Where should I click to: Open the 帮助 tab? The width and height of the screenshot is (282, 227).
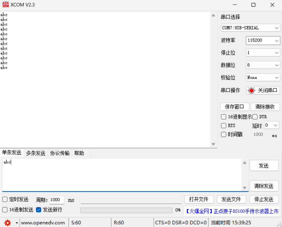point(79,153)
